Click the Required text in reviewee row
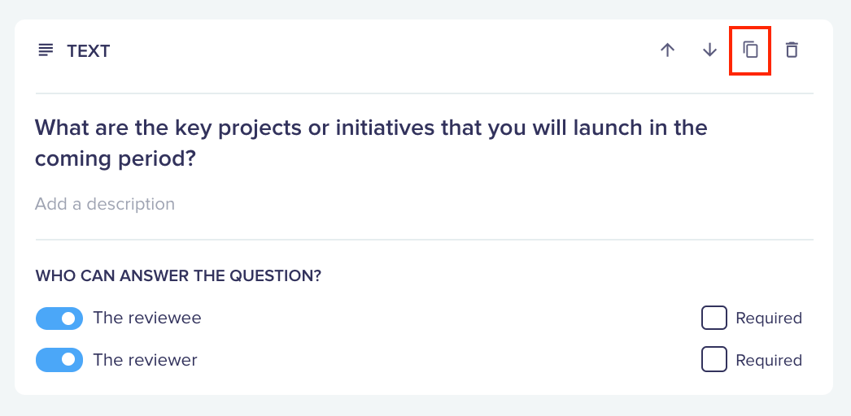 click(x=769, y=318)
